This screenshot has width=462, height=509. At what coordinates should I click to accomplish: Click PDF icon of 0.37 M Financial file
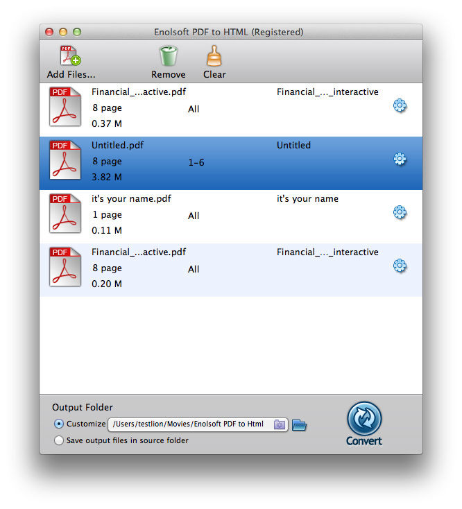pos(65,107)
